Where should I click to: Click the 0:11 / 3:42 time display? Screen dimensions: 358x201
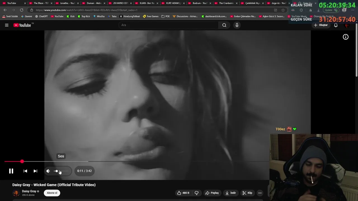click(x=84, y=171)
